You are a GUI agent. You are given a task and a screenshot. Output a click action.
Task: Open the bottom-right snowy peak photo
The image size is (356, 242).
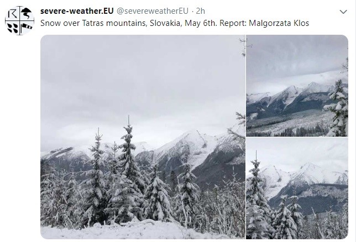297,189
